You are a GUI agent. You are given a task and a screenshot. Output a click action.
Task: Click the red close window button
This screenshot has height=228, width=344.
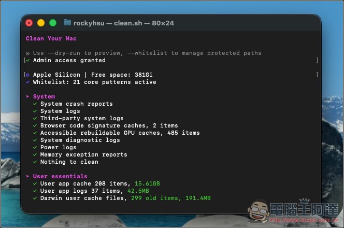29,23
